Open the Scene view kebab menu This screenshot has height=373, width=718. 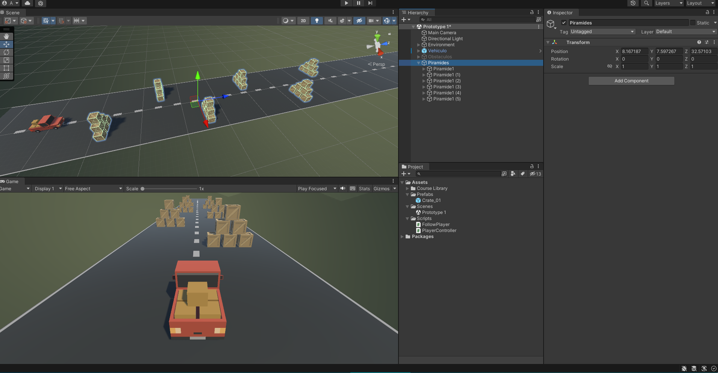click(x=393, y=12)
